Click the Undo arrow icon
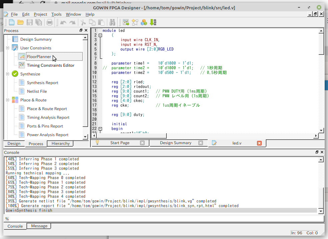 (63, 22)
